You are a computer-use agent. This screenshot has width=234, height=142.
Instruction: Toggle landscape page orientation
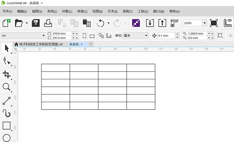pyautogui.click(x=92, y=36)
